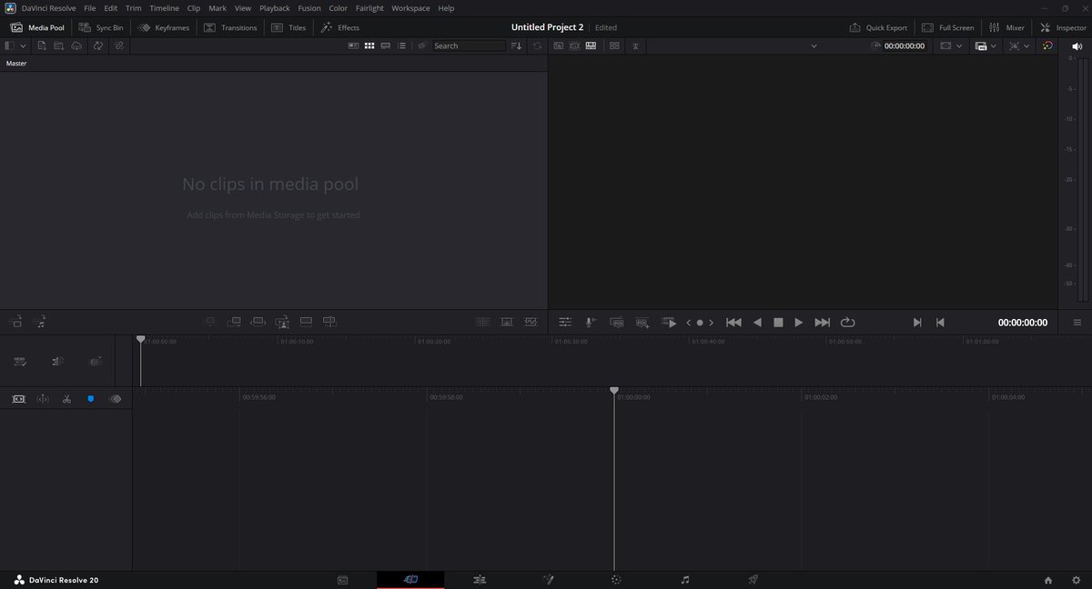
Task: Click the Multi Source grid viewer icon
Action: (x=614, y=45)
